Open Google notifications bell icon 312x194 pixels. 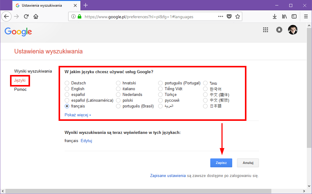pos(279,30)
